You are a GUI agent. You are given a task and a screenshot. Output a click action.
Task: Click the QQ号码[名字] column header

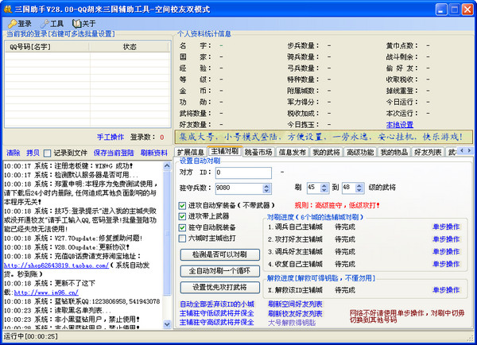pos(47,47)
